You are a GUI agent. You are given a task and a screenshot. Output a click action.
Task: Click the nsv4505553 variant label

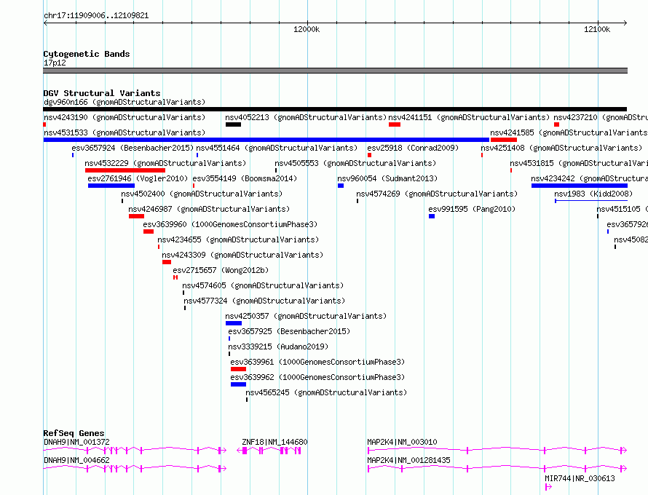pos(355,163)
